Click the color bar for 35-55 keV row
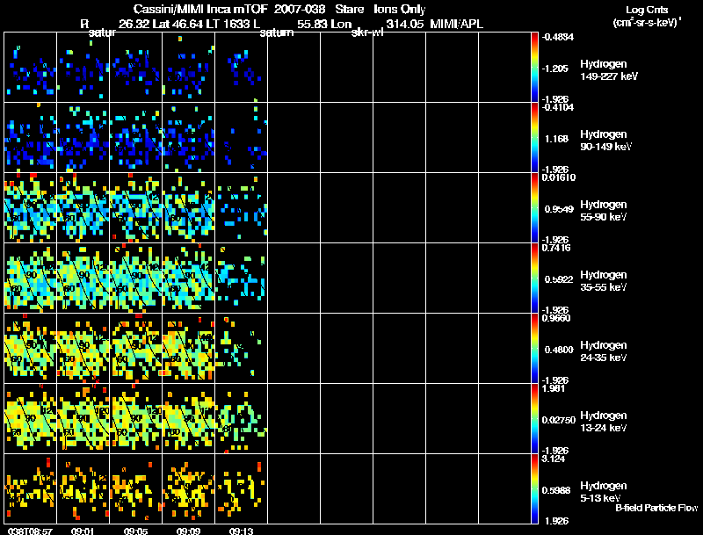The image size is (703, 535). tap(534, 278)
